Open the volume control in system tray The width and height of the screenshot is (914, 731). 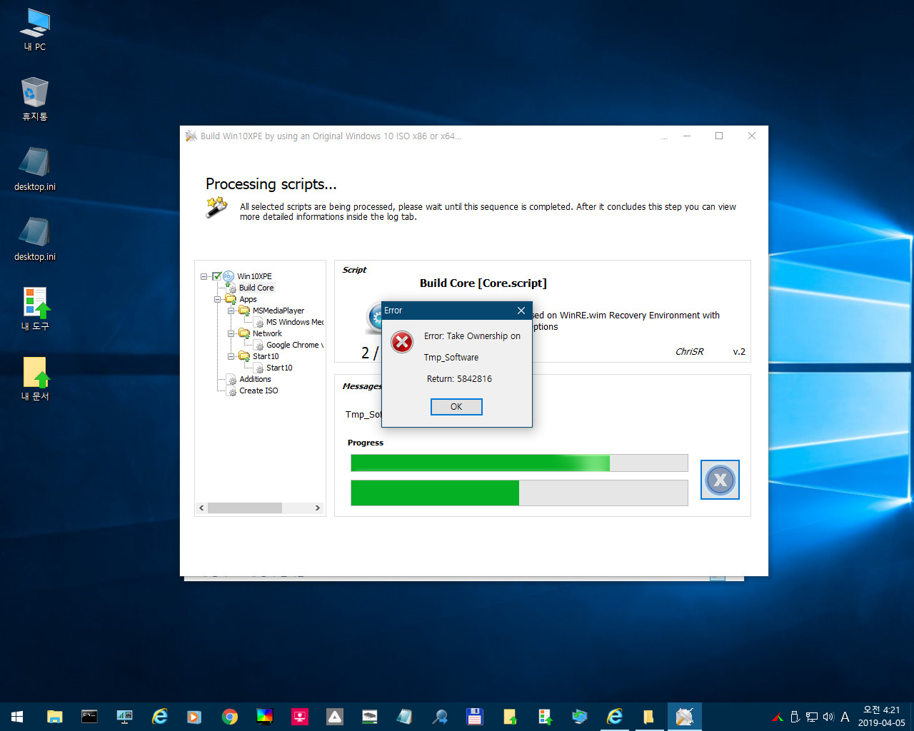(x=828, y=717)
